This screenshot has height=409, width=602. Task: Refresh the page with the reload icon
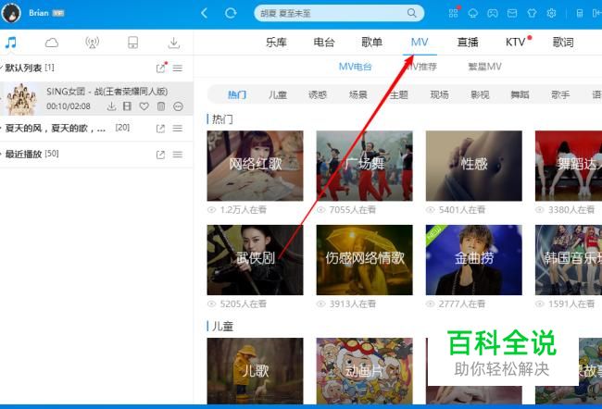(x=231, y=13)
